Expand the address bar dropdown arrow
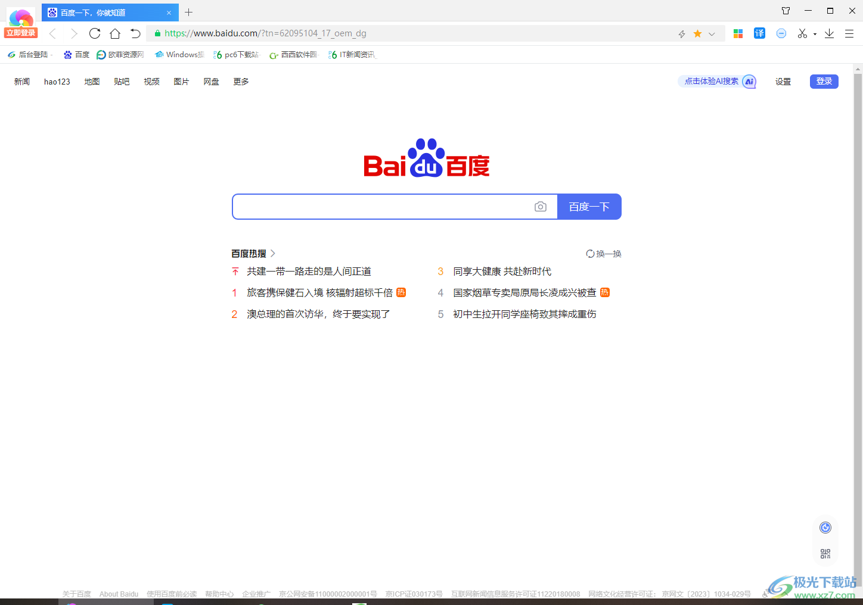The width and height of the screenshot is (863, 605). [x=712, y=34]
